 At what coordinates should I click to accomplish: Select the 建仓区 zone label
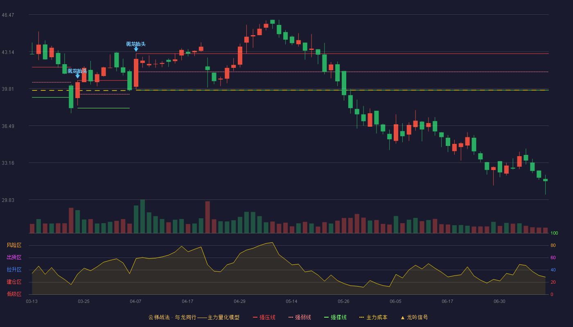[14, 282]
